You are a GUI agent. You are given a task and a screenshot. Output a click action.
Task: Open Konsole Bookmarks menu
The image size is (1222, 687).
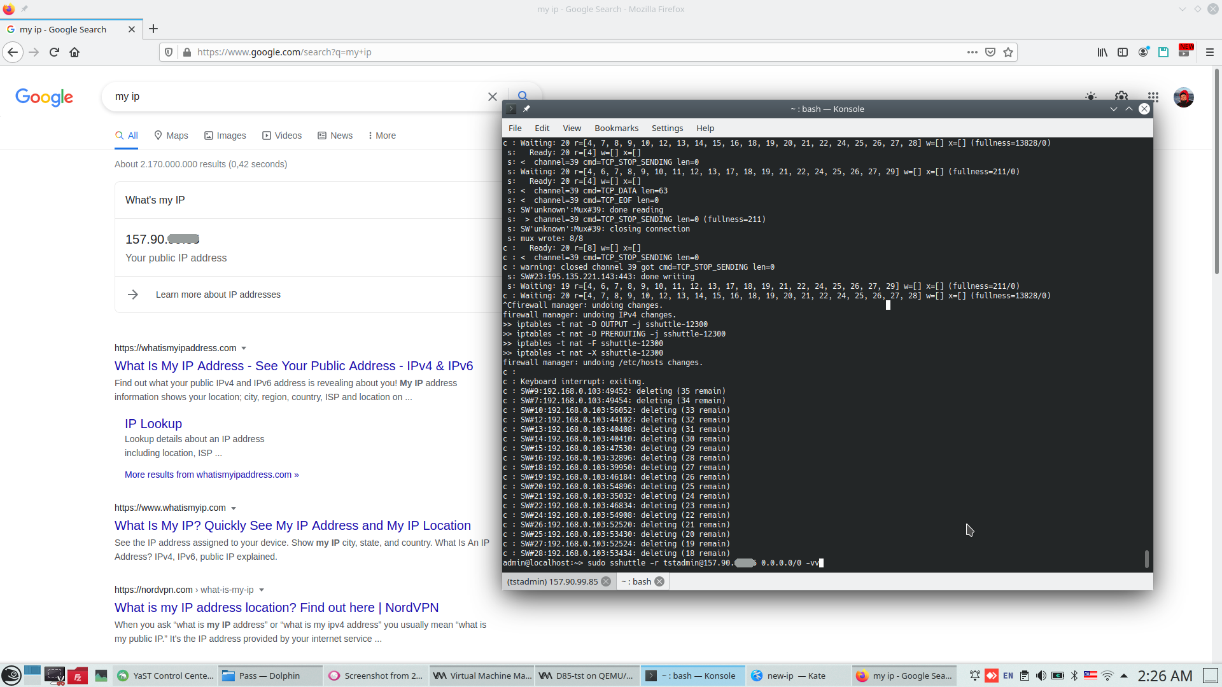[x=616, y=128]
